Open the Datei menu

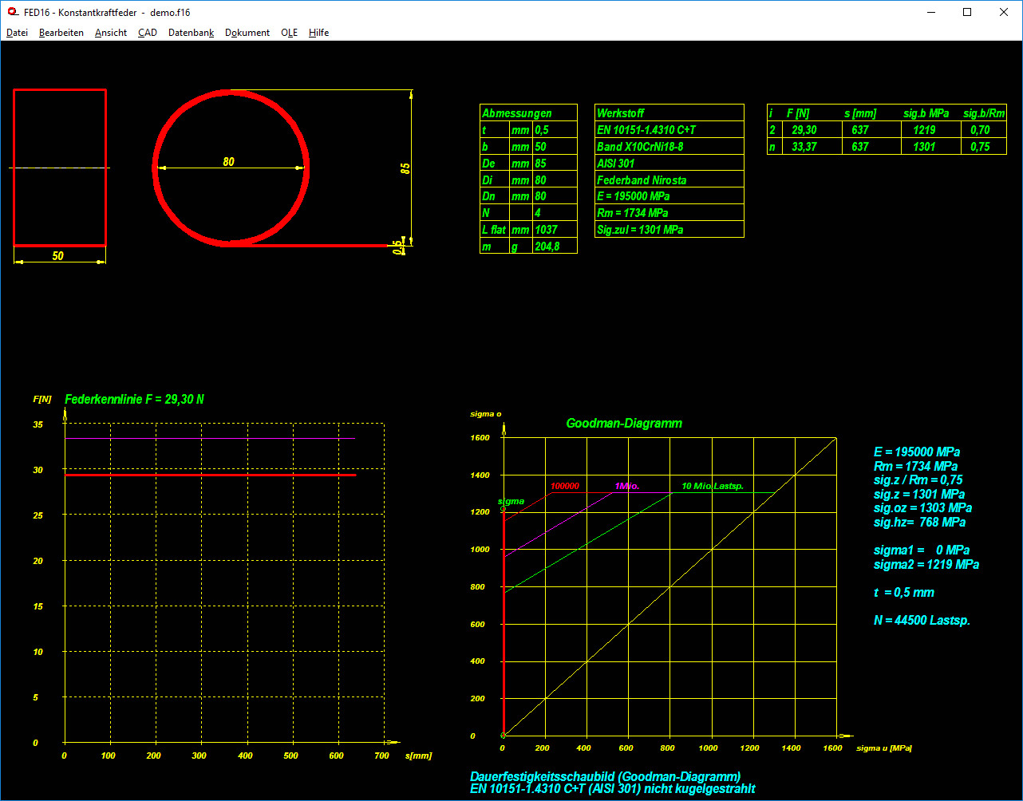(x=17, y=33)
